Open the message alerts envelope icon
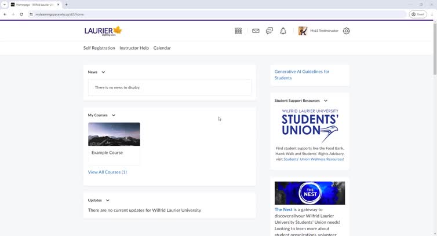This screenshot has height=236, width=437. (256, 31)
